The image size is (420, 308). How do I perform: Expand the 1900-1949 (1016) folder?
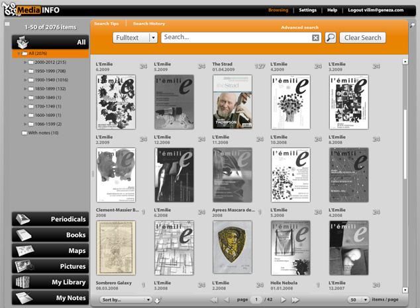(25, 80)
